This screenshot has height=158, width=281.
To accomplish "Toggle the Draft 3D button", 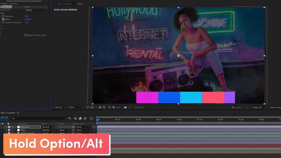I will pos(237,107).
